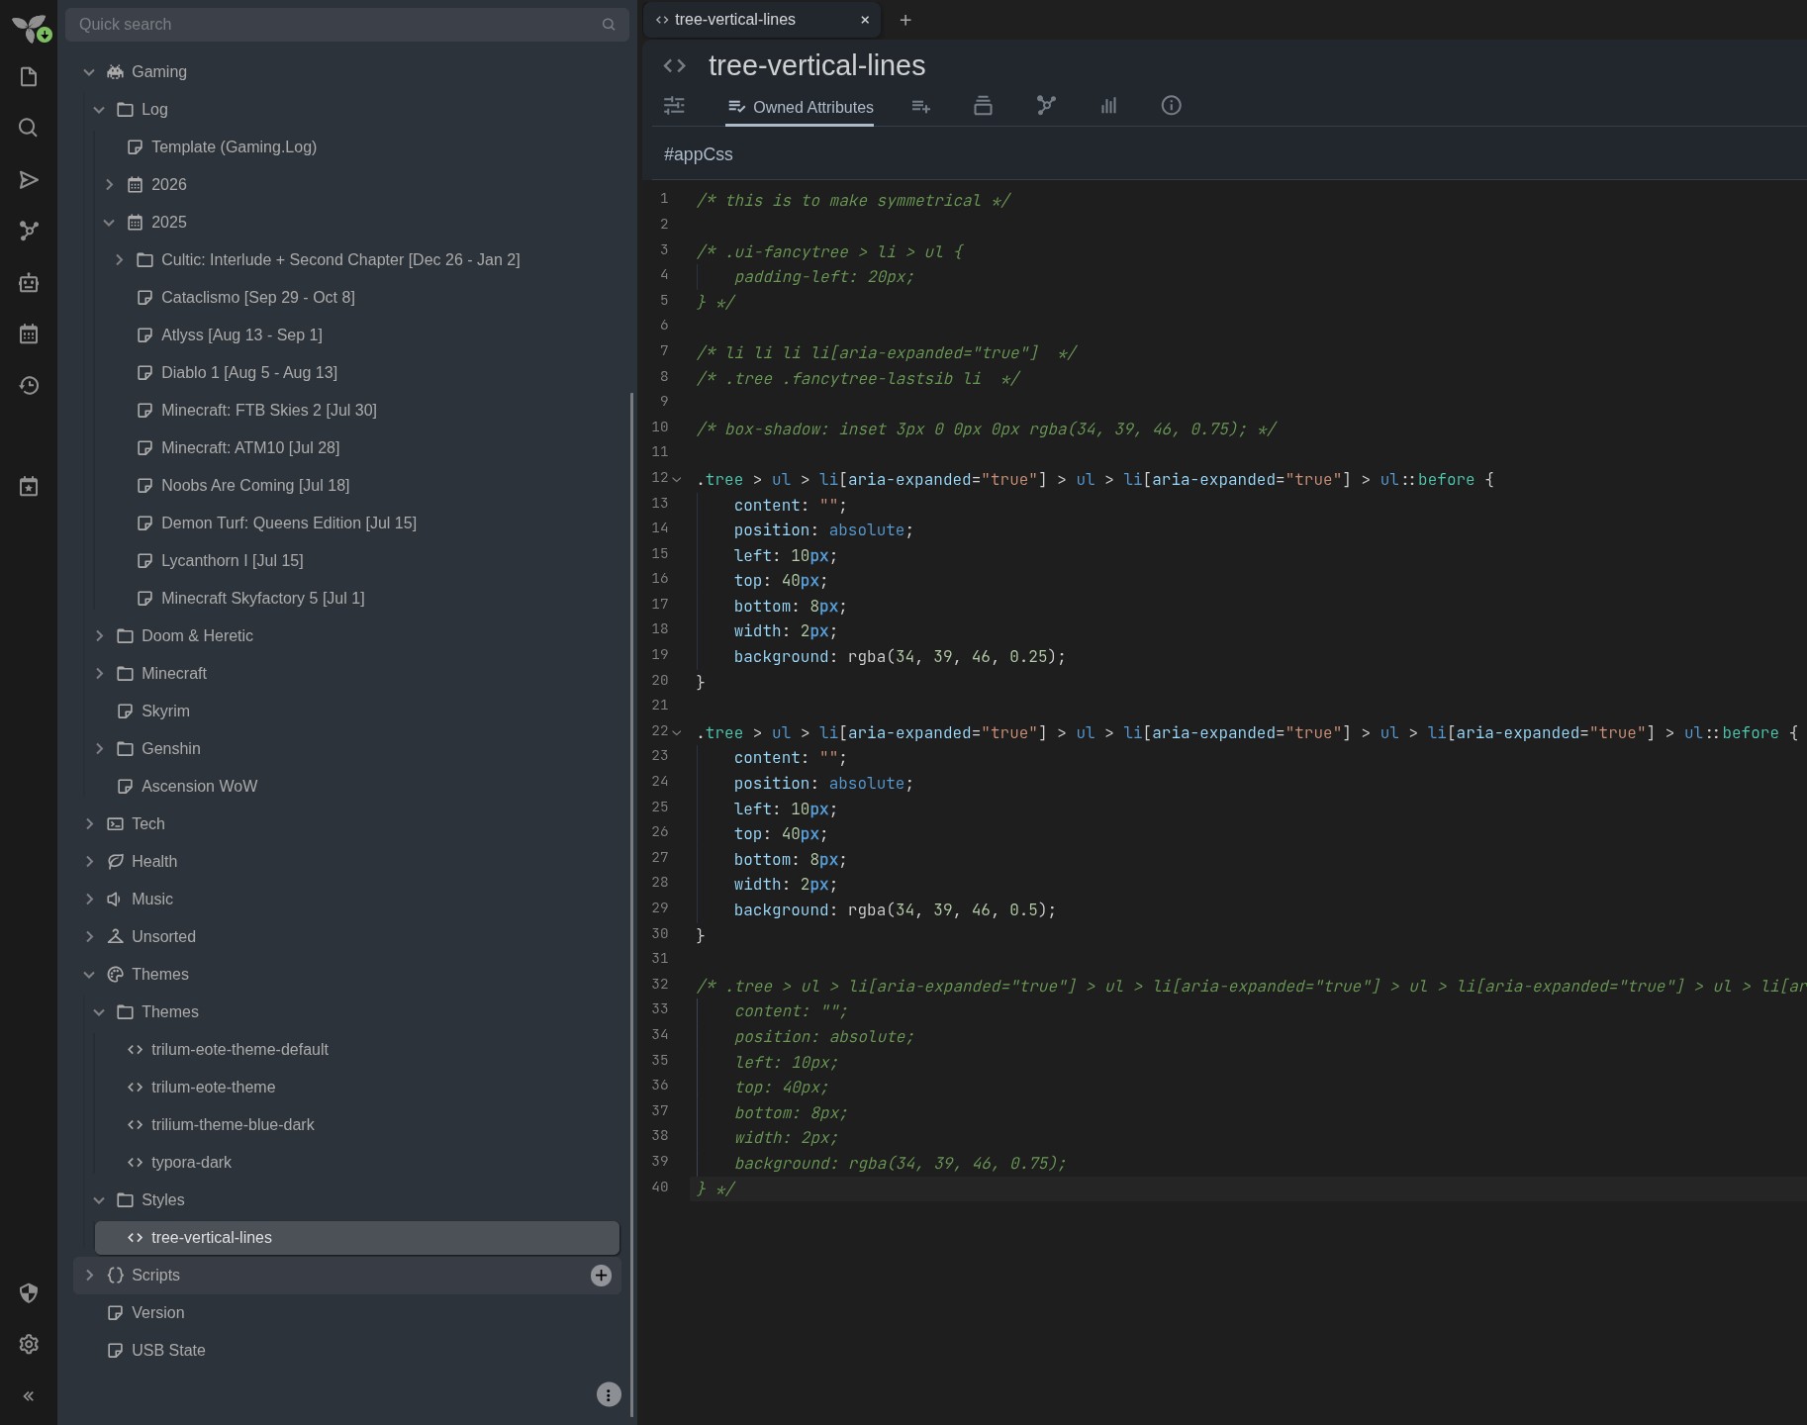Open the bar-chart ribbon icon
1807x1425 pixels.
(1108, 106)
